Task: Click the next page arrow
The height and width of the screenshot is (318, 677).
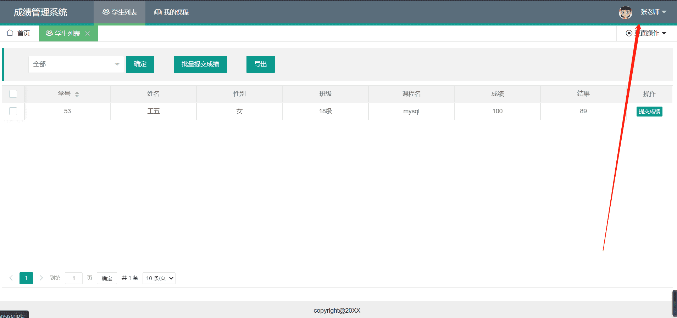Action: pyautogui.click(x=41, y=278)
